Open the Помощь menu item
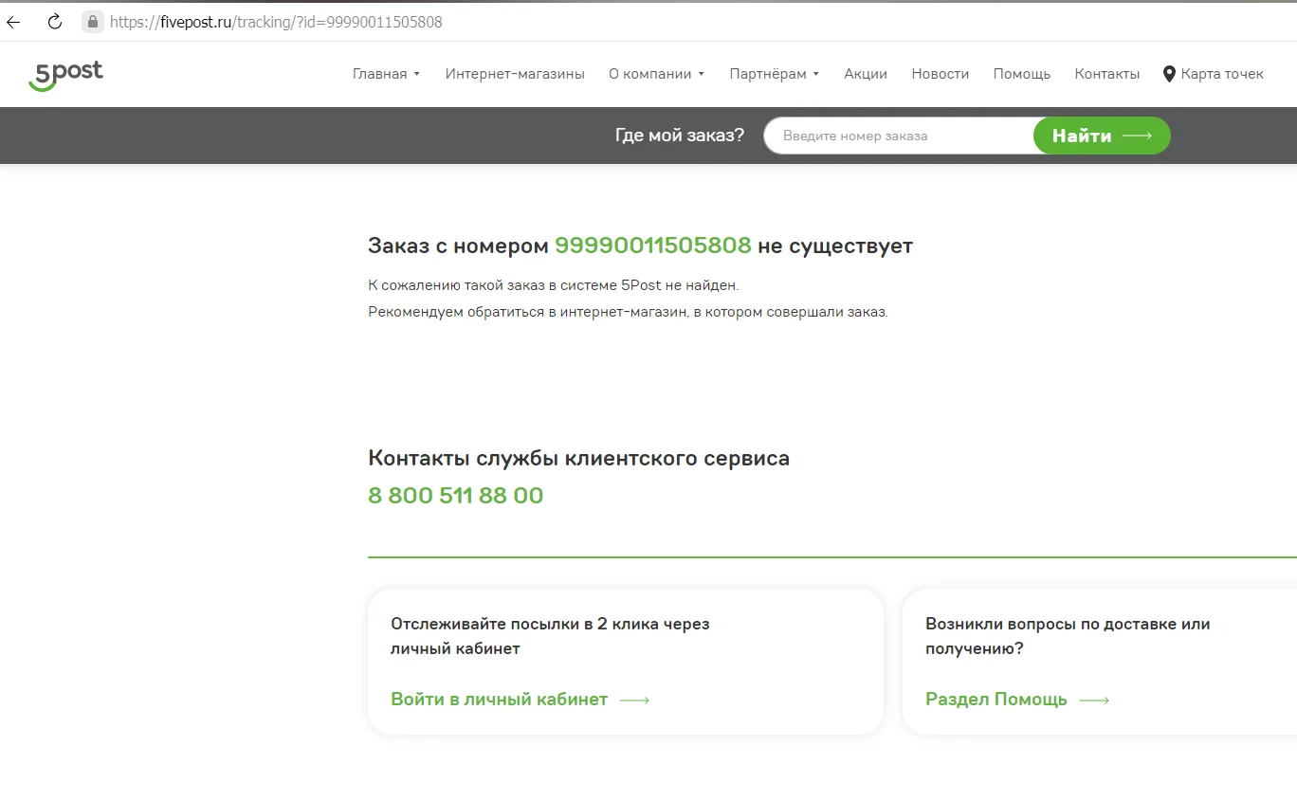 coord(1022,74)
